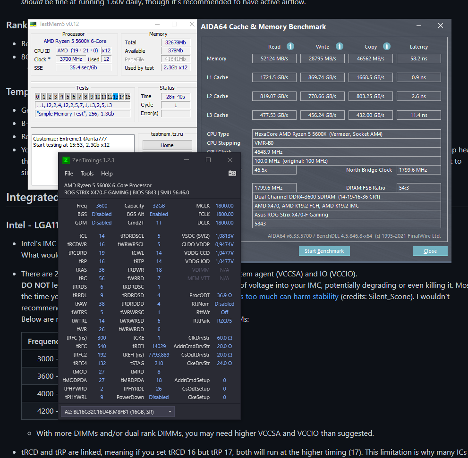Click the Memory Read 52124 MB/s field
The height and width of the screenshot is (458, 468).
click(274, 58)
